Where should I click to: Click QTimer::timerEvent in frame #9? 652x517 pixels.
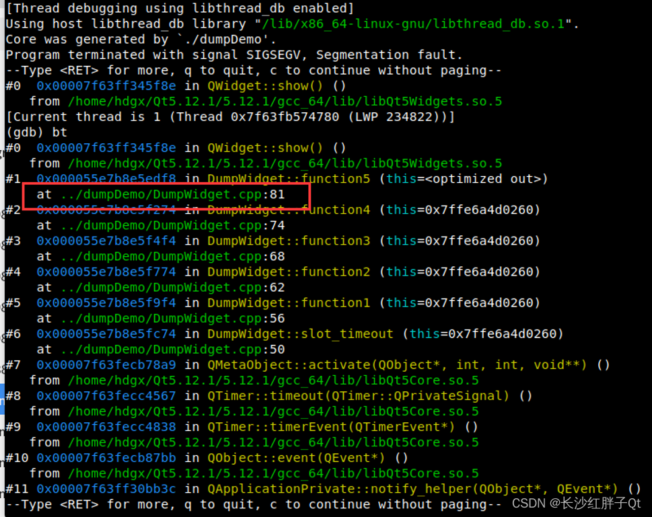tap(332, 427)
